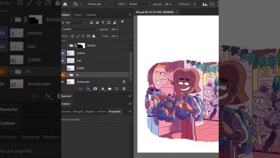This screenshot has height=158, width=280.
Task: Filter layers by shape layers icon
Action: pyautogui.click(x=109, y=22)
